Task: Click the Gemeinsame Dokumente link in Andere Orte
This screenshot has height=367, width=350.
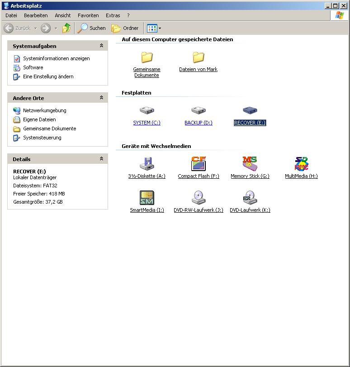Action: click(x=50, y=129)
